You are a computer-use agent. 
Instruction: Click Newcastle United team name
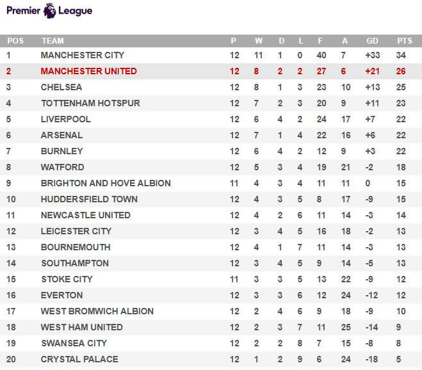tap(86, 215)
